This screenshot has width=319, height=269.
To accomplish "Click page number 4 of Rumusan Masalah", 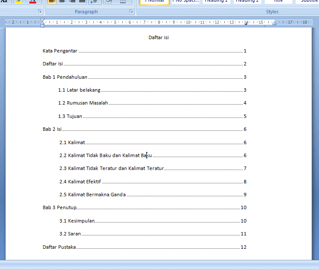I will click(x=245, y=103).
